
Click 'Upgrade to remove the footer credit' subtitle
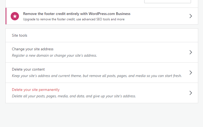(x=51, y=19)
